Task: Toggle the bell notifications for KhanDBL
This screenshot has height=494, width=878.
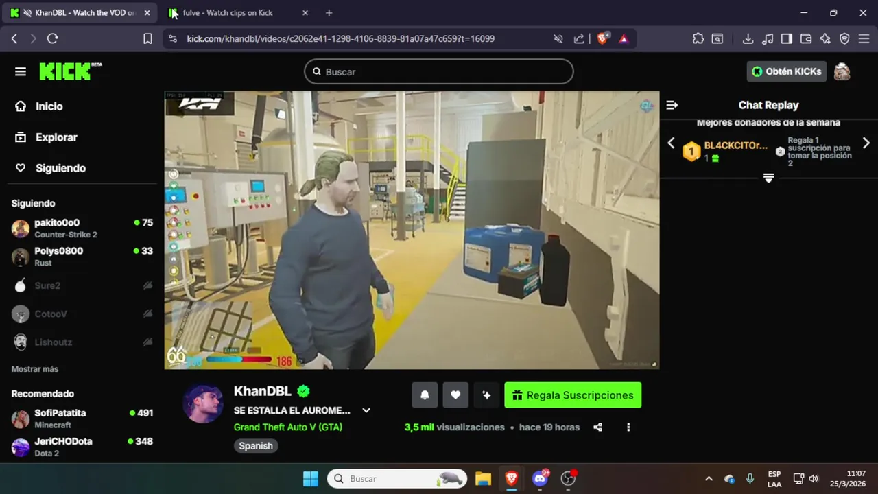Action: [x=425, y=395]
